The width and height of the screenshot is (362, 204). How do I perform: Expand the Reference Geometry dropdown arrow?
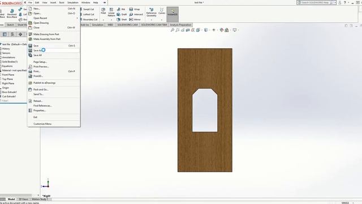tap(151, 20)
